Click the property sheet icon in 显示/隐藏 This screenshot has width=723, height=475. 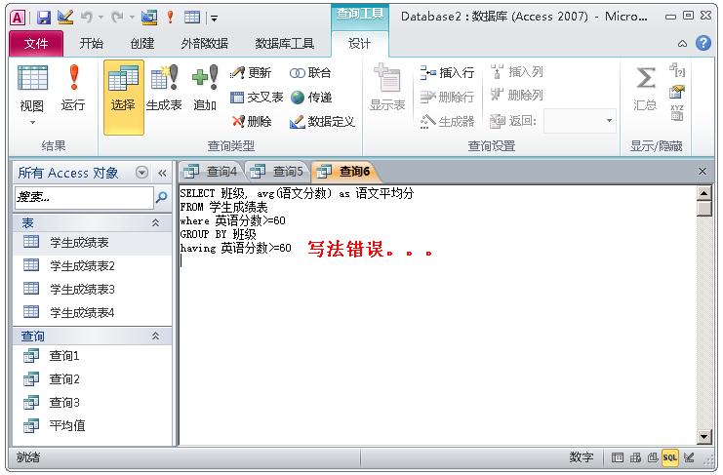click(677, 92)
